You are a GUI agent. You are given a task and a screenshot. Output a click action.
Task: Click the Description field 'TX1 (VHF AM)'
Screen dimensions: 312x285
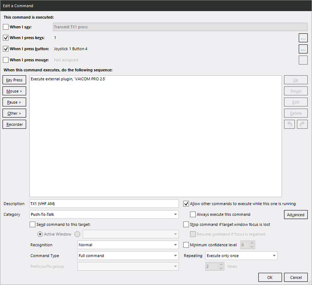[x=104, y=204]
